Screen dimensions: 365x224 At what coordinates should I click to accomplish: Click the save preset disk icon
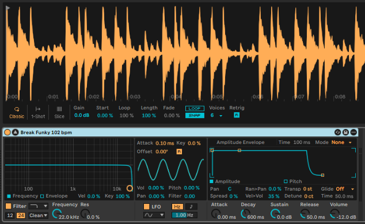coord(345,132)
